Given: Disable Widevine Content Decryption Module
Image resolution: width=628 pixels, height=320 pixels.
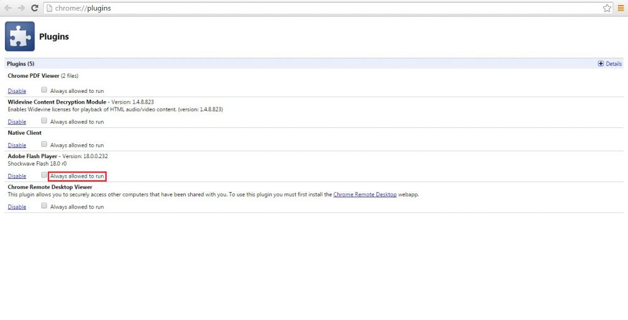Looking at the screenshot, I should [17, 122].
